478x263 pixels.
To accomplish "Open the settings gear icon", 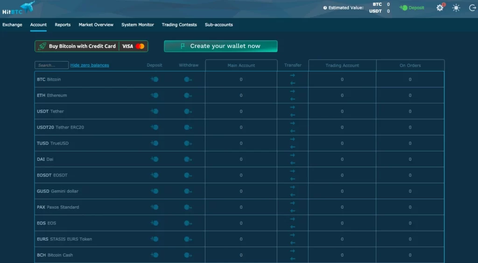I will (x=440, y=8).
